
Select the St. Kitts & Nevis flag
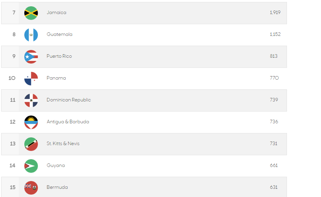(31, 144)
